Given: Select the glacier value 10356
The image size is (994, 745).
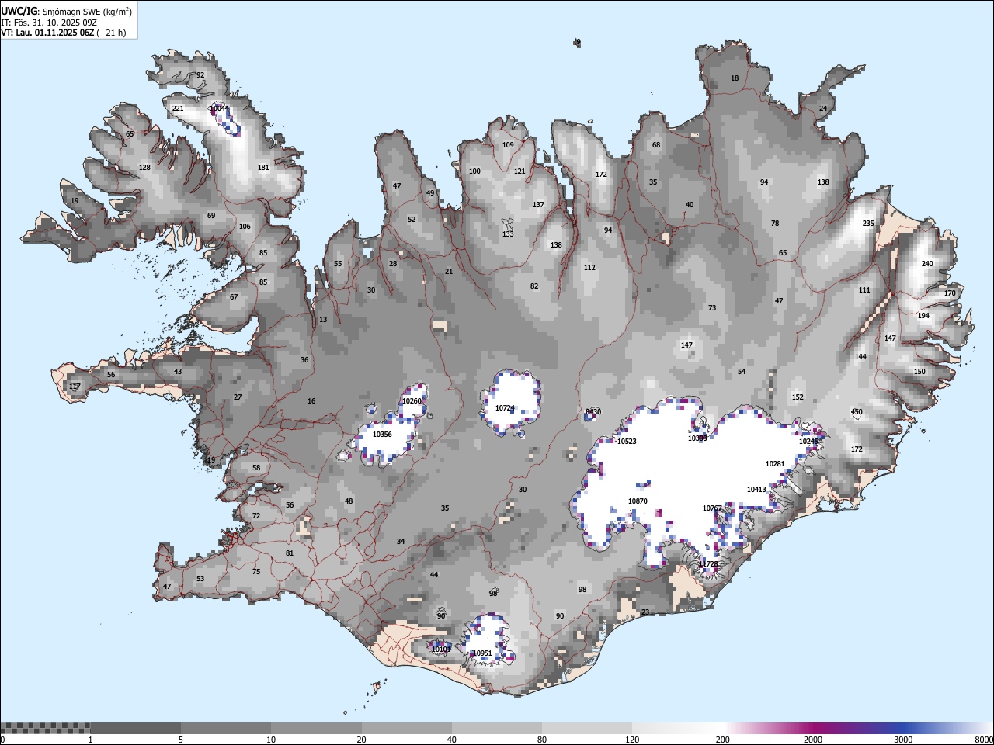Looking at the screenshot, I should pos(382,435).
